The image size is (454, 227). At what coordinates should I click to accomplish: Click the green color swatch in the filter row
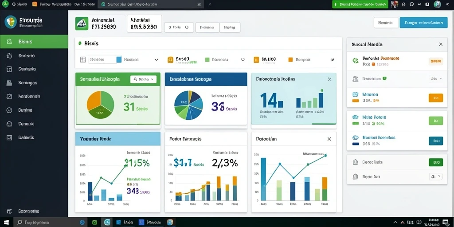[x=207, y=60]
